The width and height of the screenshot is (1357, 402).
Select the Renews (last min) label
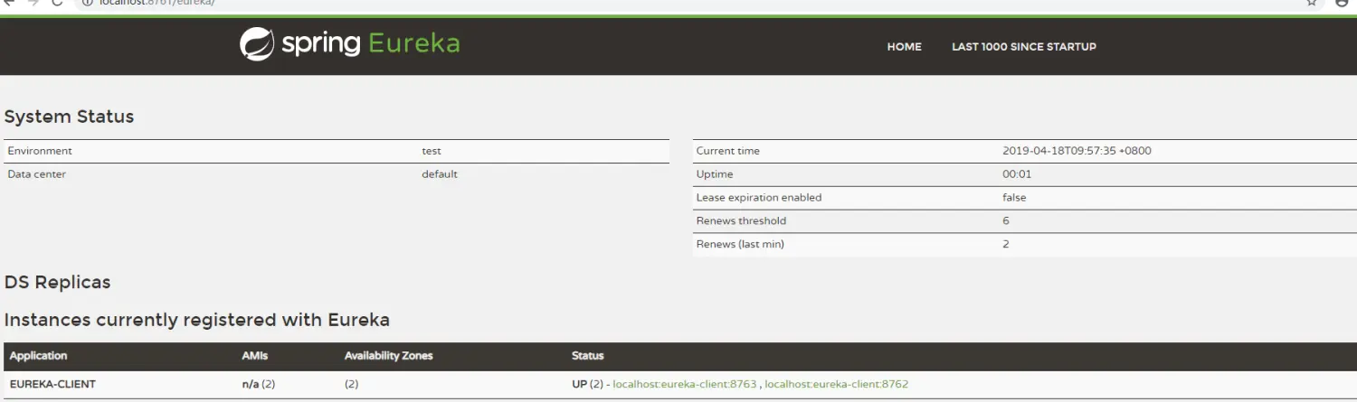click(740, 244)
